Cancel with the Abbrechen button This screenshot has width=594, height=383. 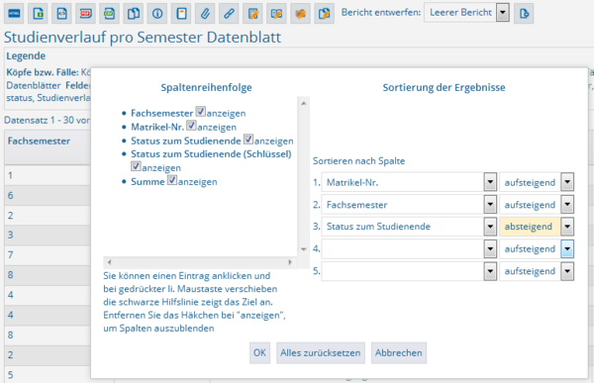[x=399, y=352]
